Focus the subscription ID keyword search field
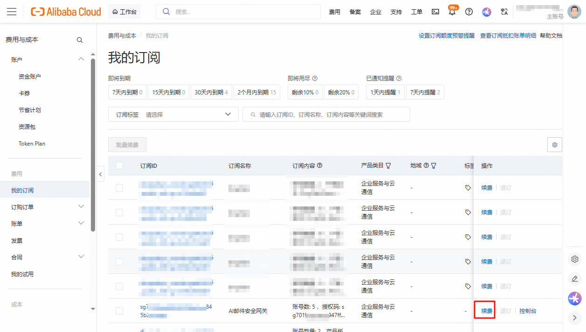 click(x=326, y=114)
